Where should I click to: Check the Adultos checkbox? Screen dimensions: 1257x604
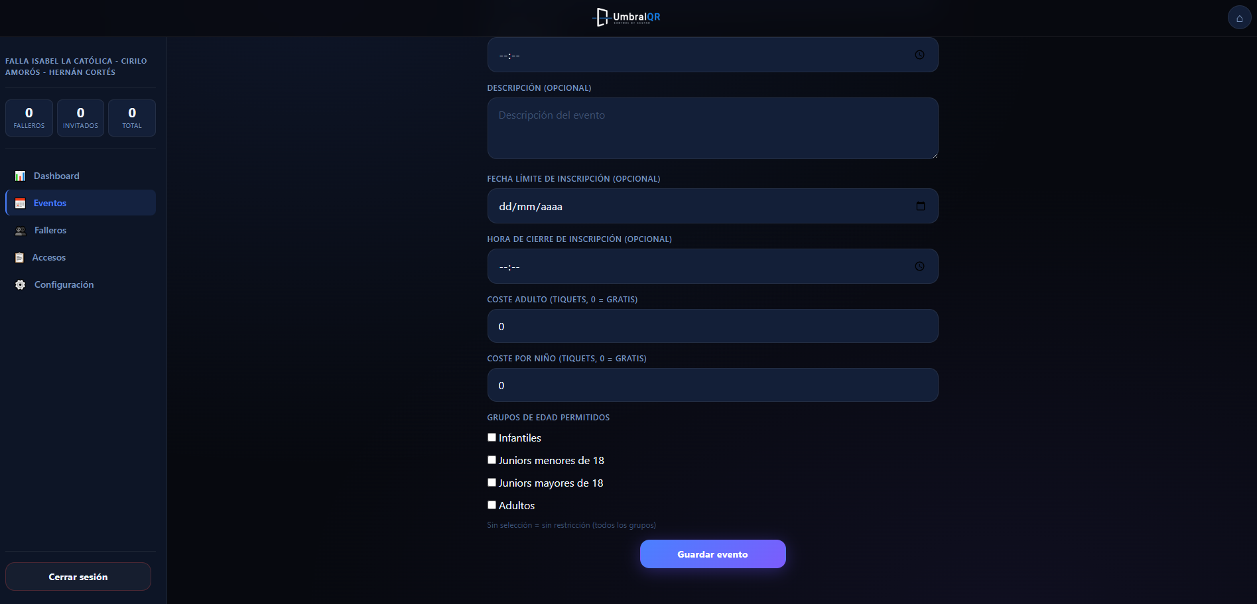click(x=492, y=505)
